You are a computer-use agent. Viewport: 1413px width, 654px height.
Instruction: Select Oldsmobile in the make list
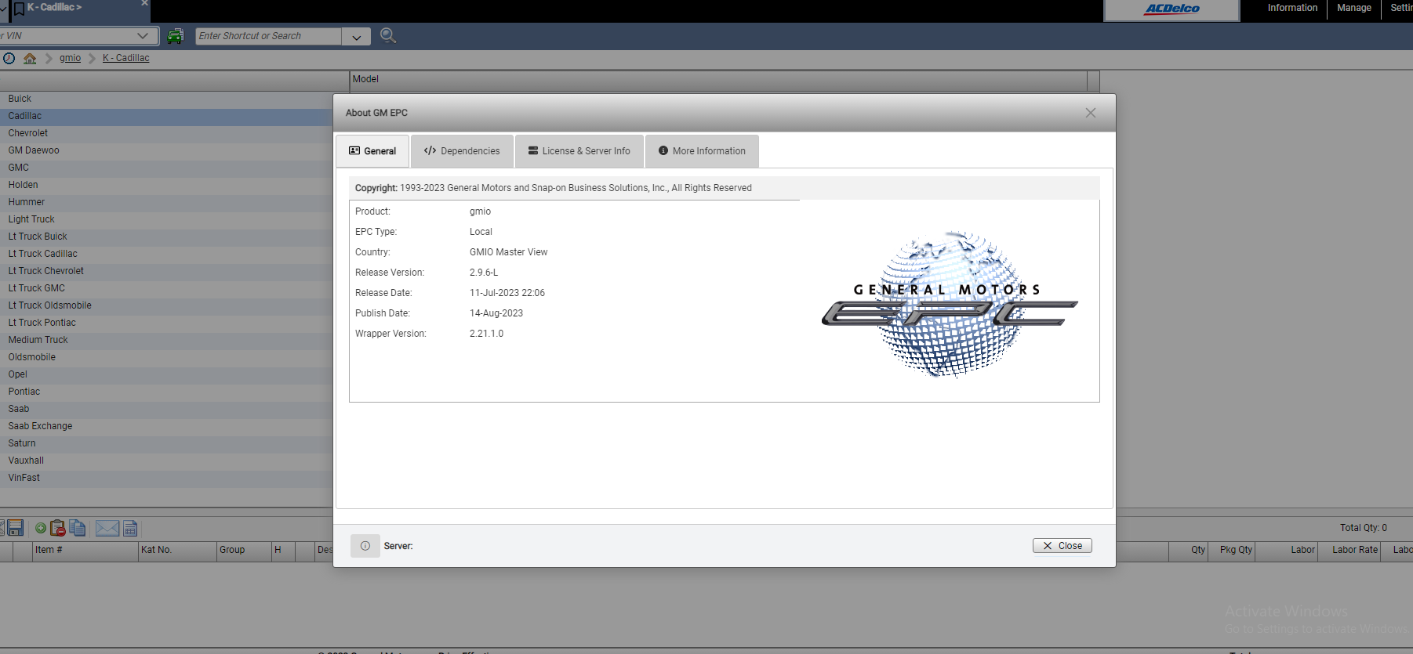pos(166,357)
